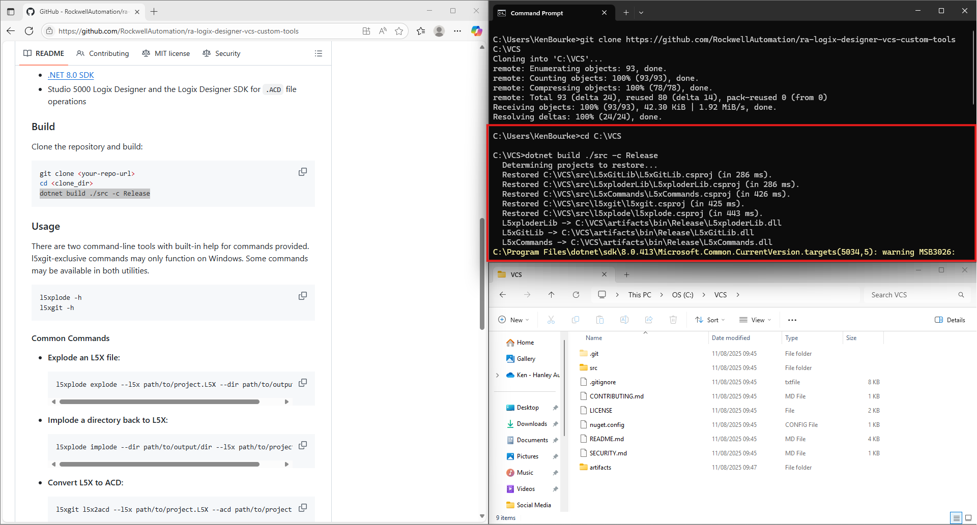The width and height of the screenshot is (977, 525).
Task: Select the MIT license tab
Action: [166, 53]
